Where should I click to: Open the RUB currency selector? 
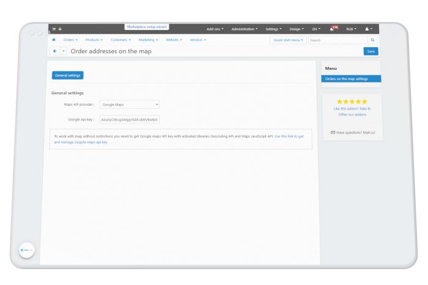tap(352, 29)
